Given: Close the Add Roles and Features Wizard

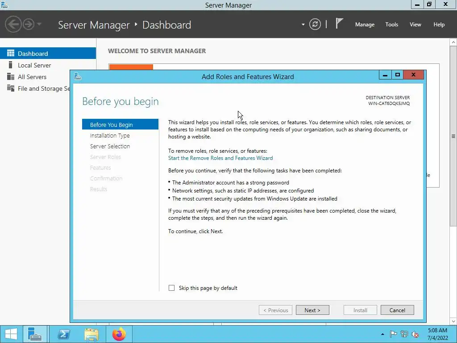Looking at the screenshot, I should coord(413,75).
